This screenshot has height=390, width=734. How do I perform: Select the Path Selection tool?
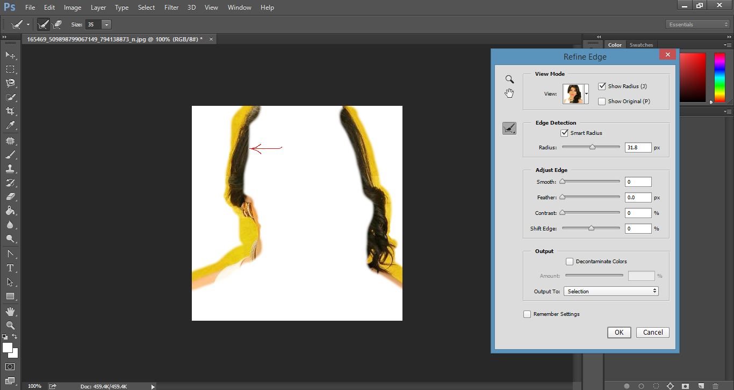point(10,281)
